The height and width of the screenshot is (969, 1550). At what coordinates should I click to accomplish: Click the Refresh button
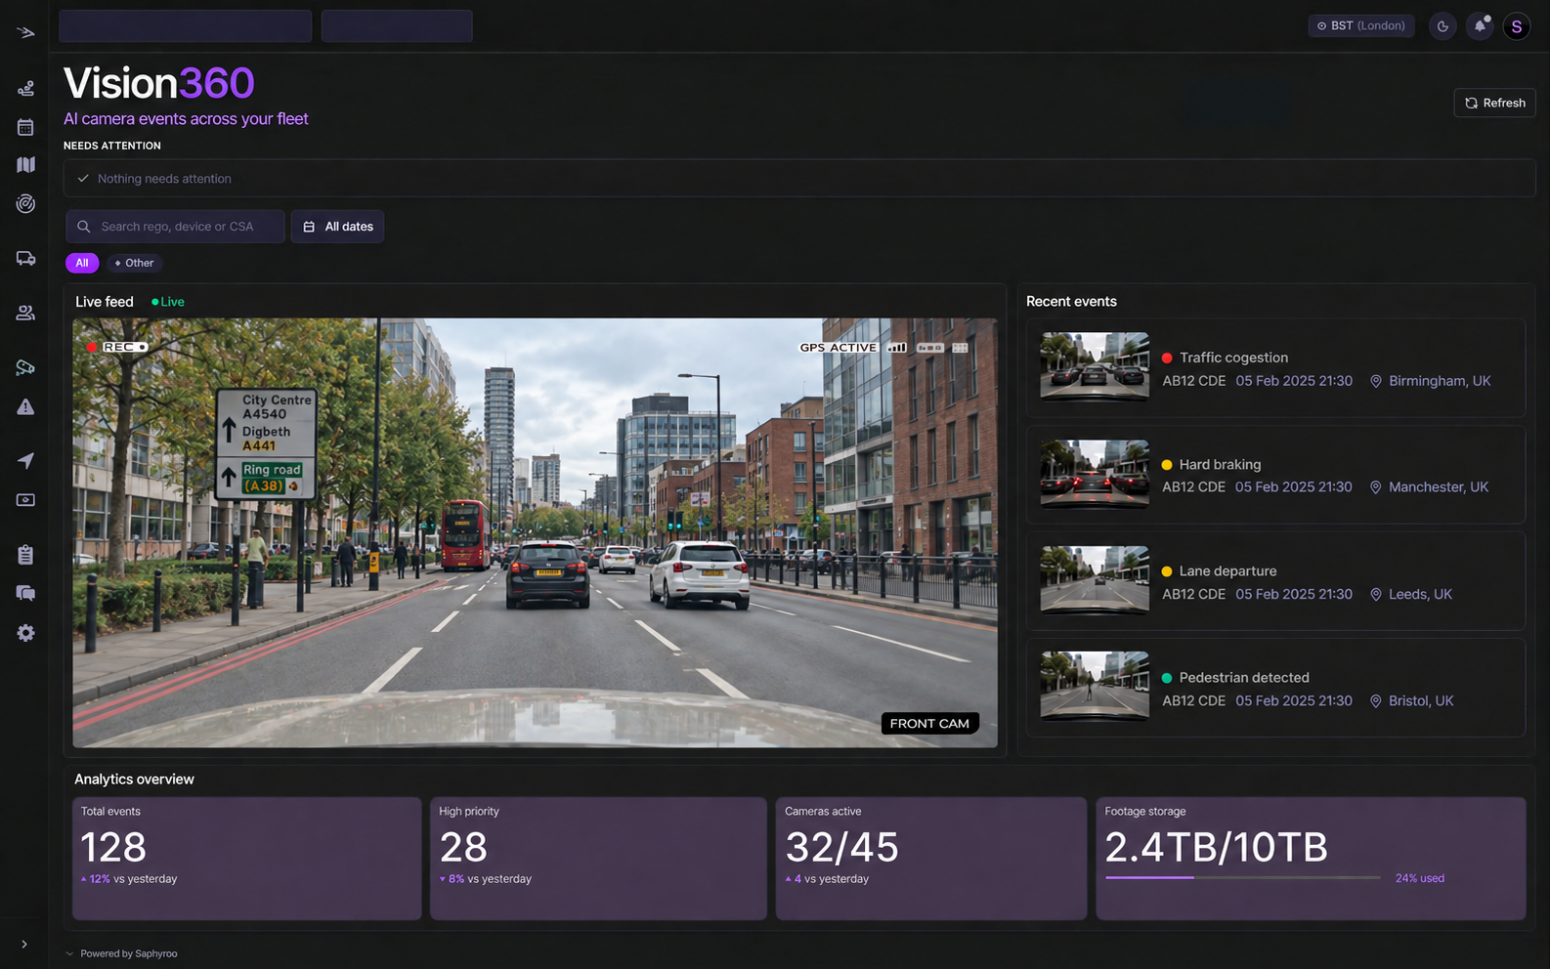(x=1495, y=103)
